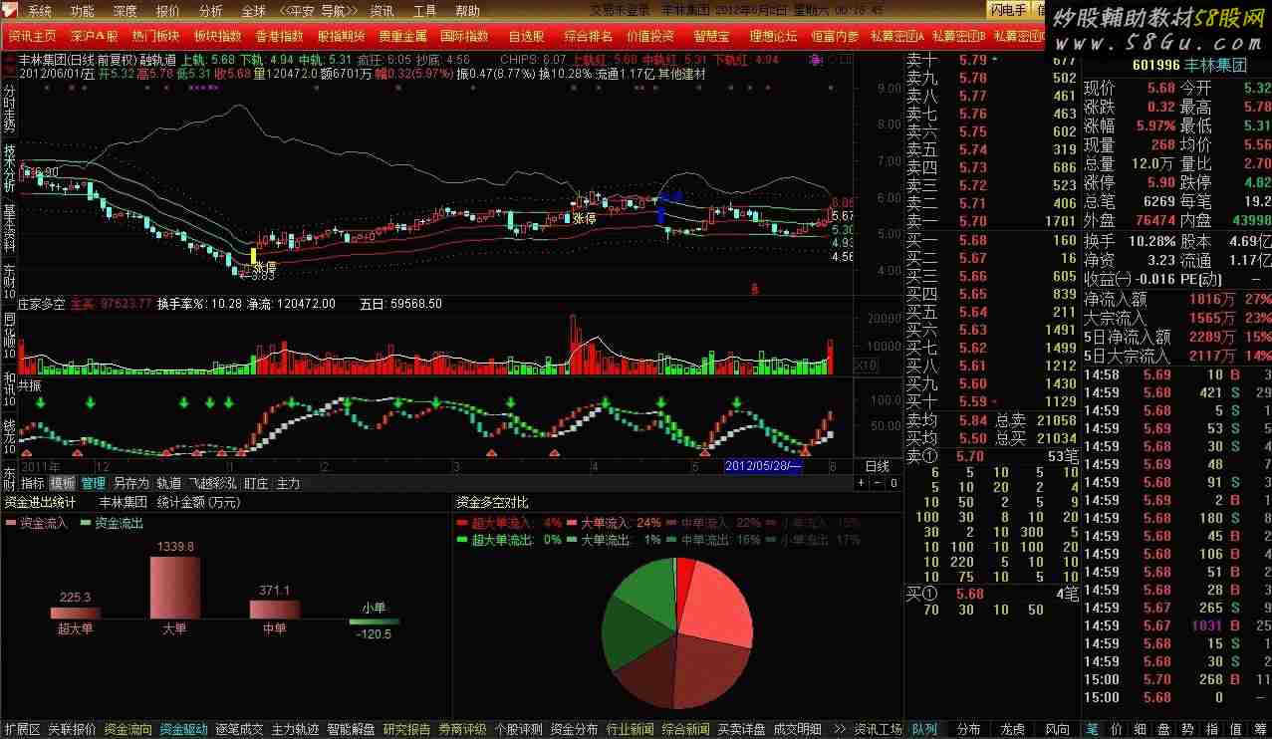Open 价值投资 in the red toolbar

pyautogui.click(x=650, y=36)
